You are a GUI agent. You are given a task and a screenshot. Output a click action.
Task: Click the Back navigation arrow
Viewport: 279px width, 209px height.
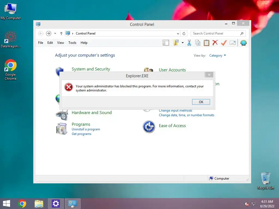[41, 33]
